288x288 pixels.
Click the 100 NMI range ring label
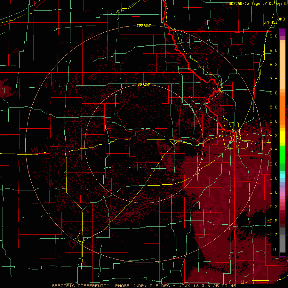point(144,25)
